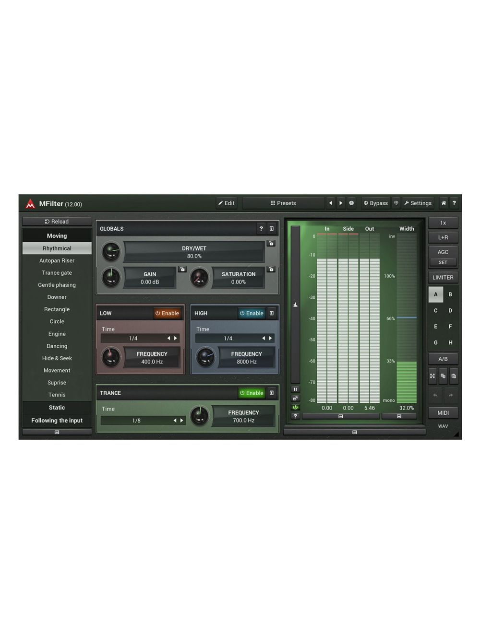Image resolution: width=480 pixels, height=633 pixels.
Task: Select the Edit pencil icon
Action: click(x=226, y=203)
